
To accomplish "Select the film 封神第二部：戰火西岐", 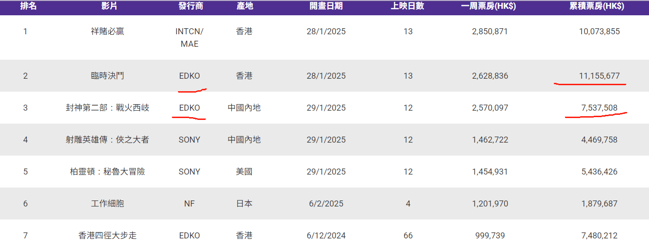I will pos(107,108).
